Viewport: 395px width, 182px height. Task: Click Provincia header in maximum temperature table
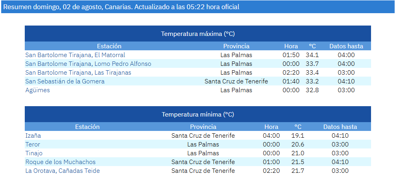pos(236,46)
